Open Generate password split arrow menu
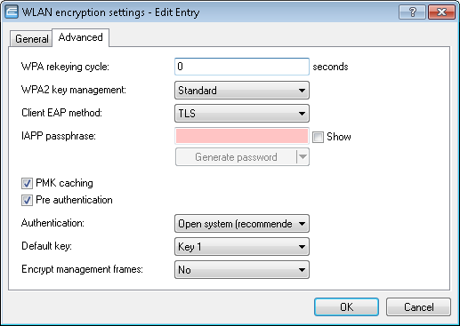Screen dimensions: 460x326 pyautogui.click(x=303, y=156)
